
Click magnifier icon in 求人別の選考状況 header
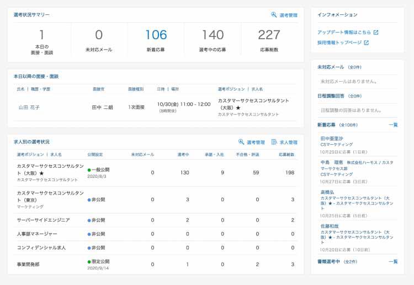pyautogui.click(x=241, y=142)
